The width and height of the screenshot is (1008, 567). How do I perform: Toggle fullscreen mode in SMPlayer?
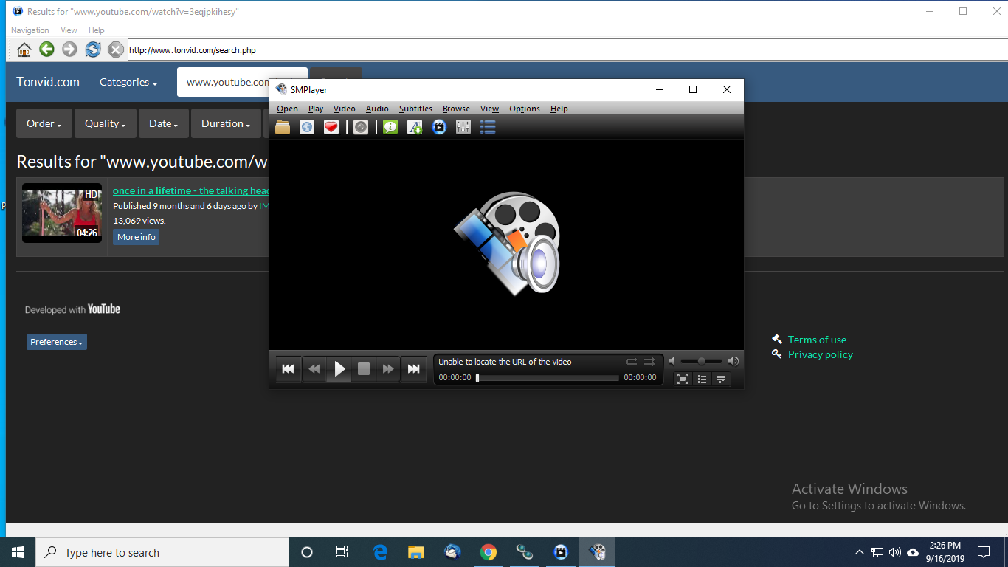[x=683, y=379]
